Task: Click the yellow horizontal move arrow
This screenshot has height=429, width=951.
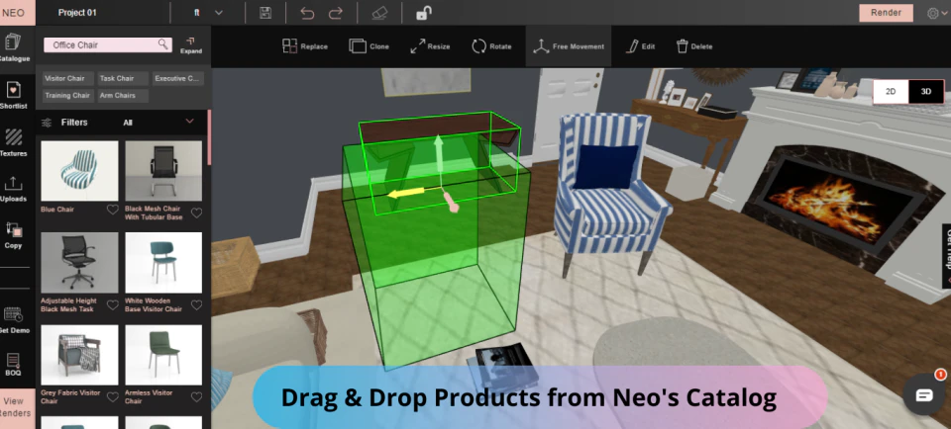Action: (406, 194)
